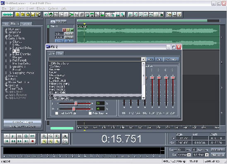
Task: Expand the Special tree node
Action: coord(6,86)
